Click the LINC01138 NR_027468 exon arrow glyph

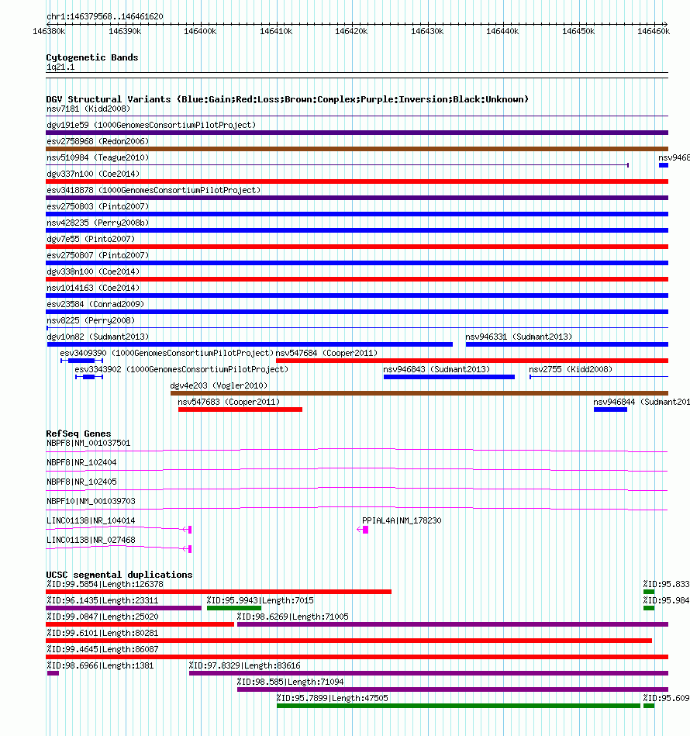coord(187,549)
